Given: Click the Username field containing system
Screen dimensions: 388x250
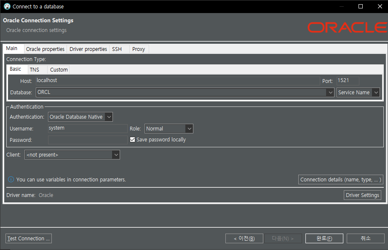Looking at the screenshot, I should pyautogui.click(x=88, y=128).
